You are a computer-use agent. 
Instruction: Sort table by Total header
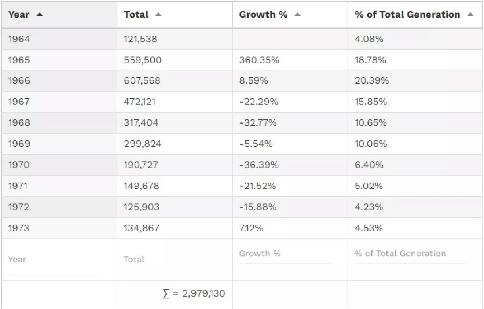pyautogui.click(x=136, y=15)
